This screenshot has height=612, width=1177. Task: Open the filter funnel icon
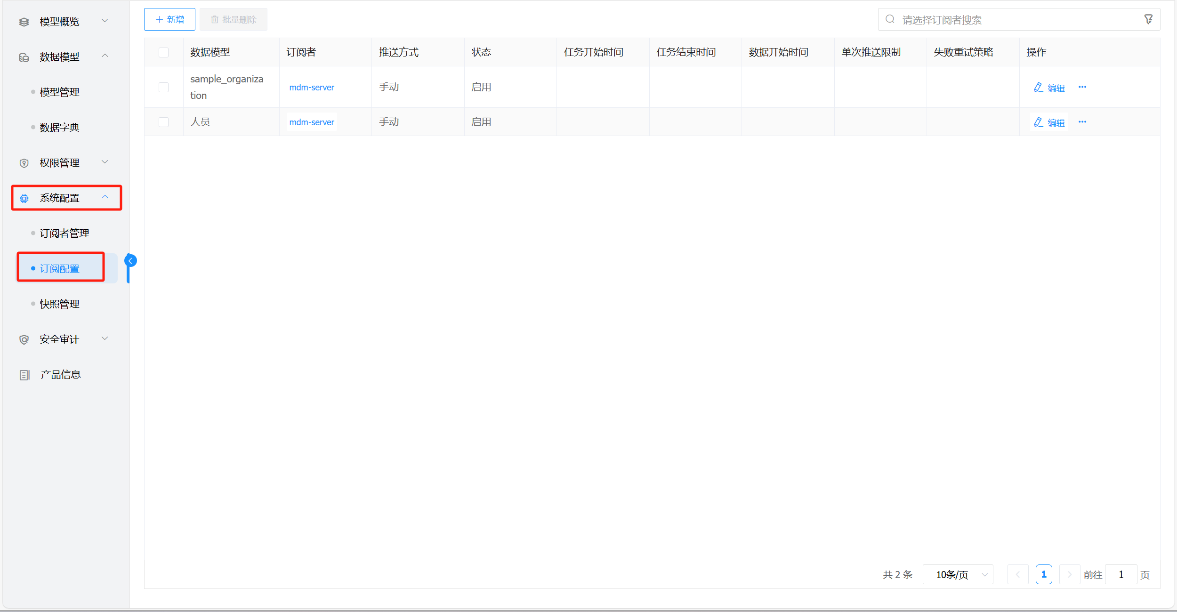point(1149,19)
